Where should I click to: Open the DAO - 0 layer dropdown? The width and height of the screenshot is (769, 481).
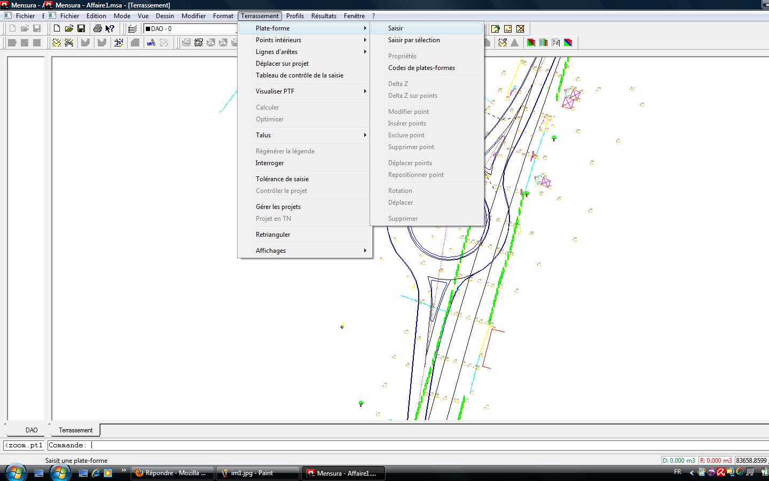tap(190, 29)
